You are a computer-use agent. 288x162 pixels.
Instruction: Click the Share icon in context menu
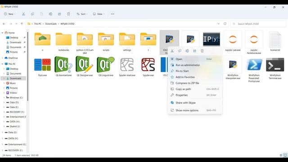pyautogui.click(x=195, y=51)
